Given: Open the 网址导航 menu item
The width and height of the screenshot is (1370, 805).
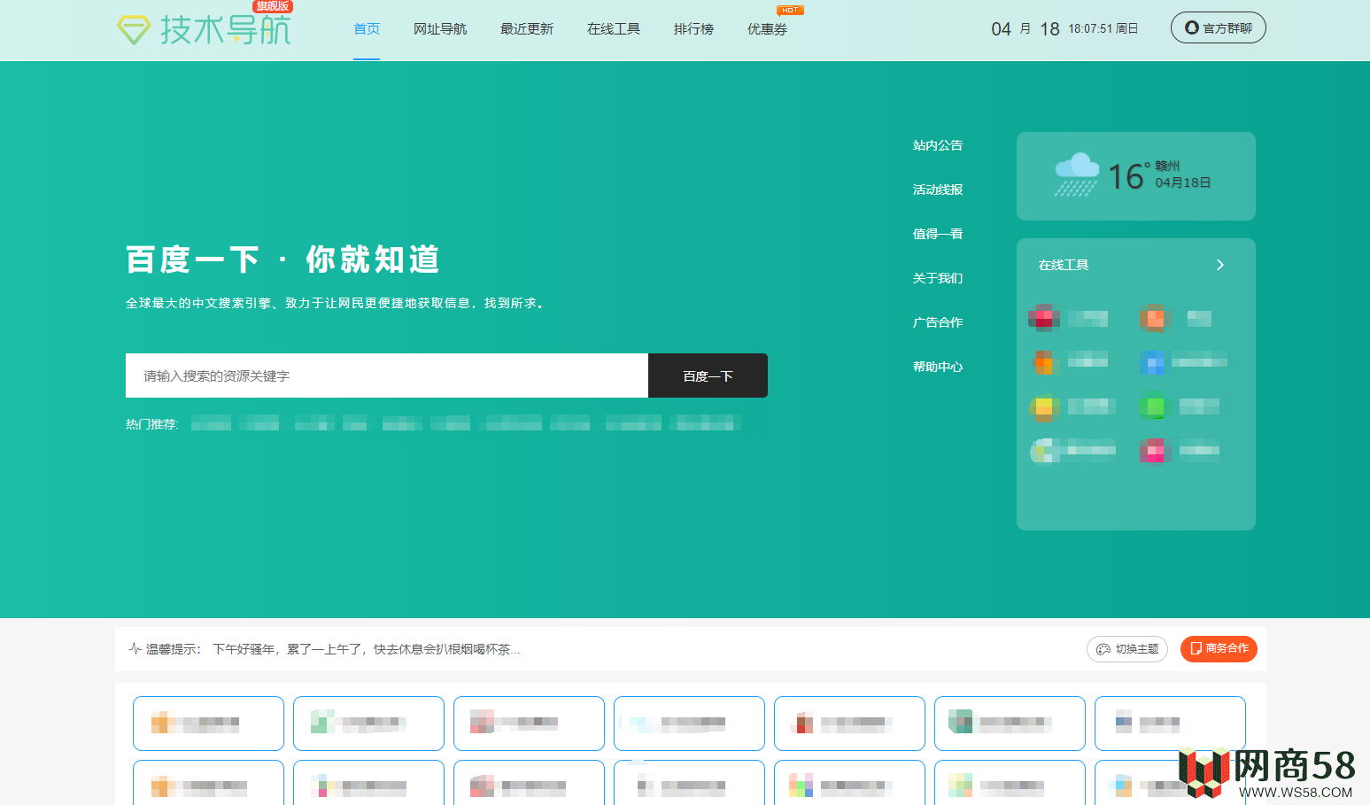Looking at the screenshot, I should [x=440, y=29].
